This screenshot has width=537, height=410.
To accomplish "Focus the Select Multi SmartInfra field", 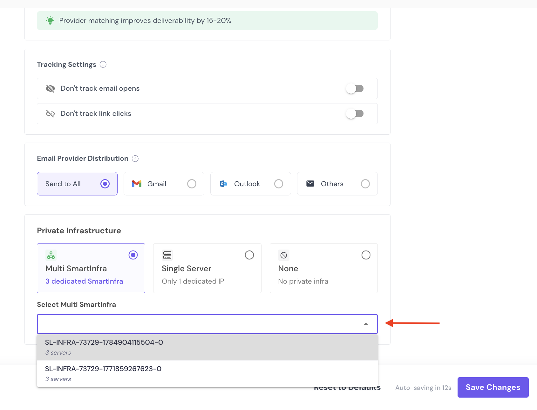I will pyautogui.click(x=207, y=324).
